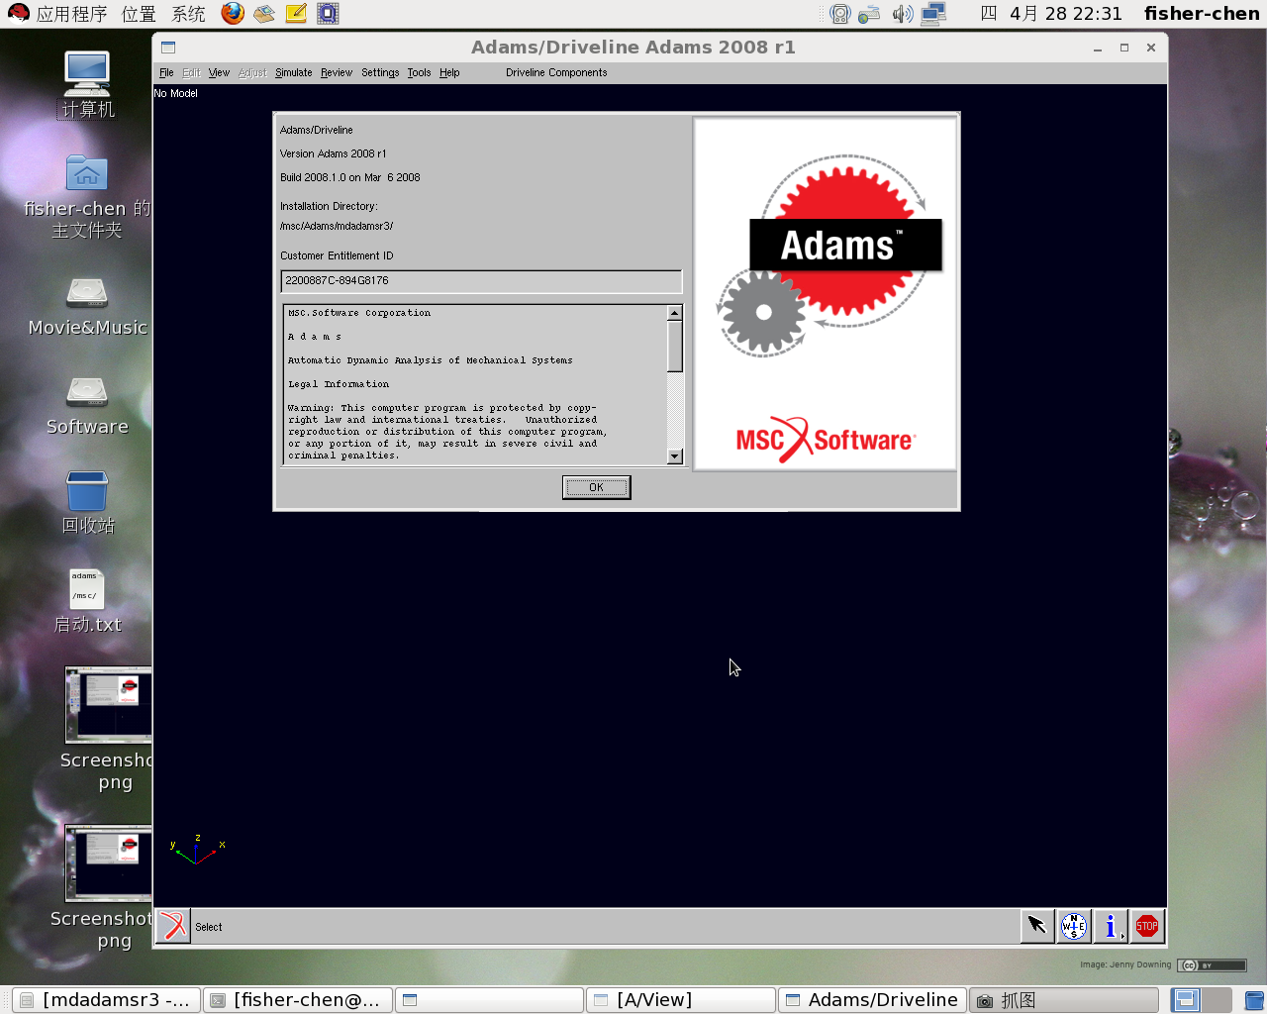Open the compass view orientation tool
1267x1014 pixels.
(1074, 926)
